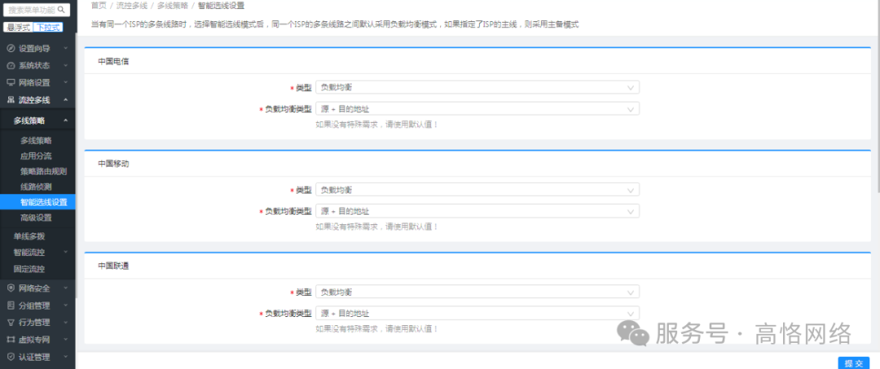This screenshot has width=880, height=369.
Task: Collapse the 流控多线 menu chevron
Action: pos(66,100)
